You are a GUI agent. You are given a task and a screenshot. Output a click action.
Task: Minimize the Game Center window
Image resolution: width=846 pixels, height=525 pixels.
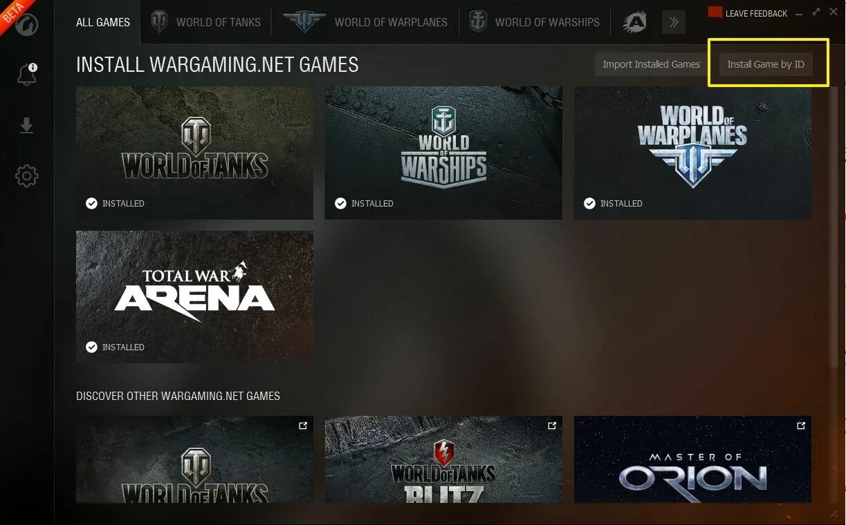pos(799,13)
